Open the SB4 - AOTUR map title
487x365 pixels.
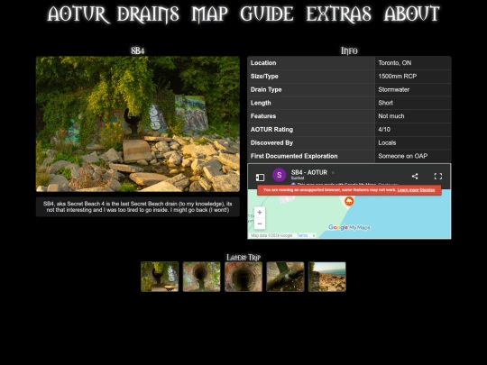(x=309, y=172)
